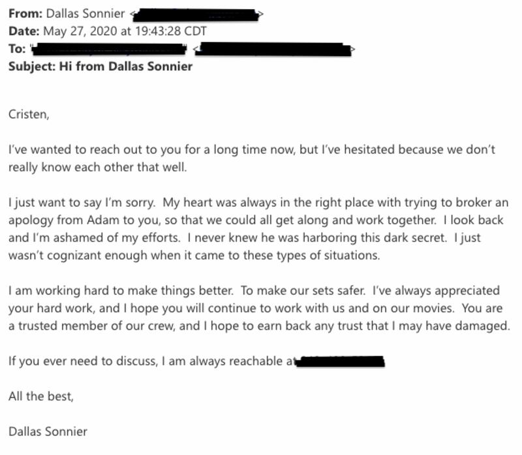
Task: Click the second redacted recipient address
Action: click(274, 48)
